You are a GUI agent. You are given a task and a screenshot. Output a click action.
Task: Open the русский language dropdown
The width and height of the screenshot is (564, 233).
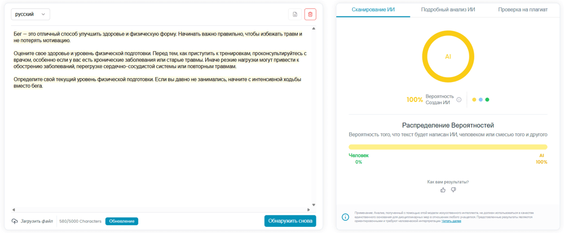coord(30,15)
